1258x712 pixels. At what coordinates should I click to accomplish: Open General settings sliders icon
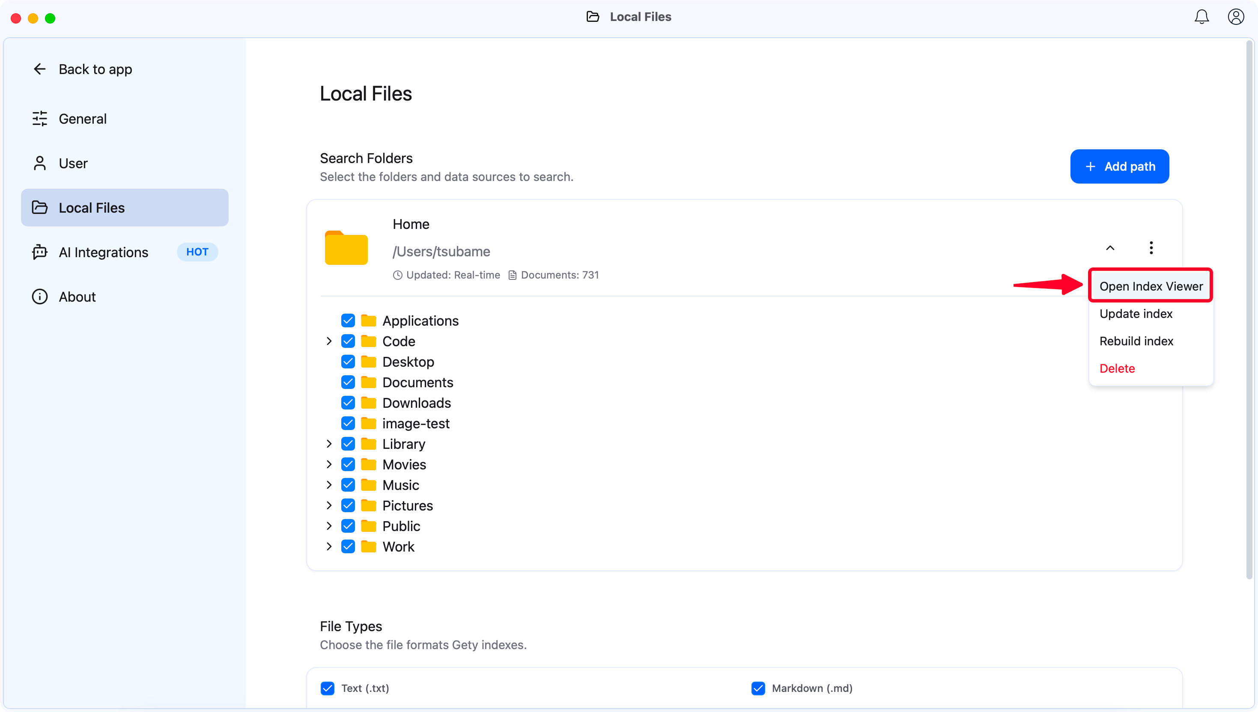pos(40,119)
